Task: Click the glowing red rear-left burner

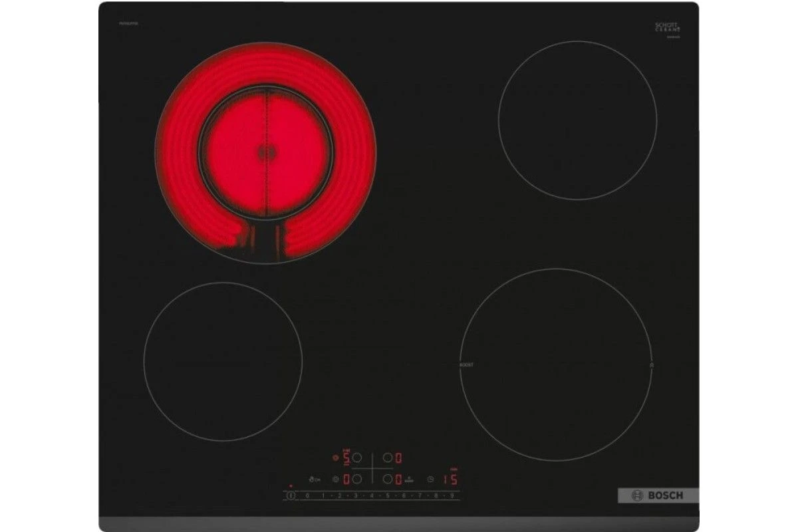Action: pyautogui.click(x=265, y=154)
